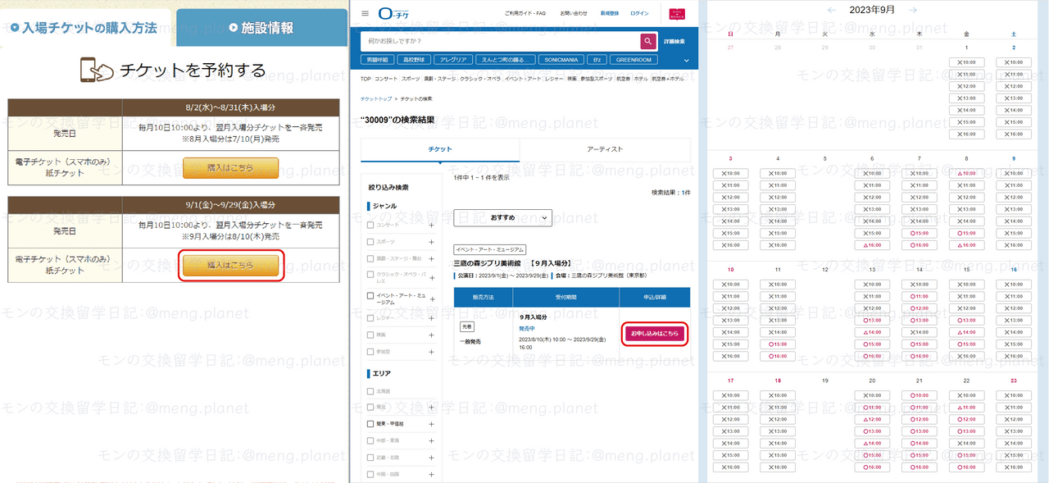Click the お申し込みはこちら button
1049x483 pixels.
tap(654, 334)
